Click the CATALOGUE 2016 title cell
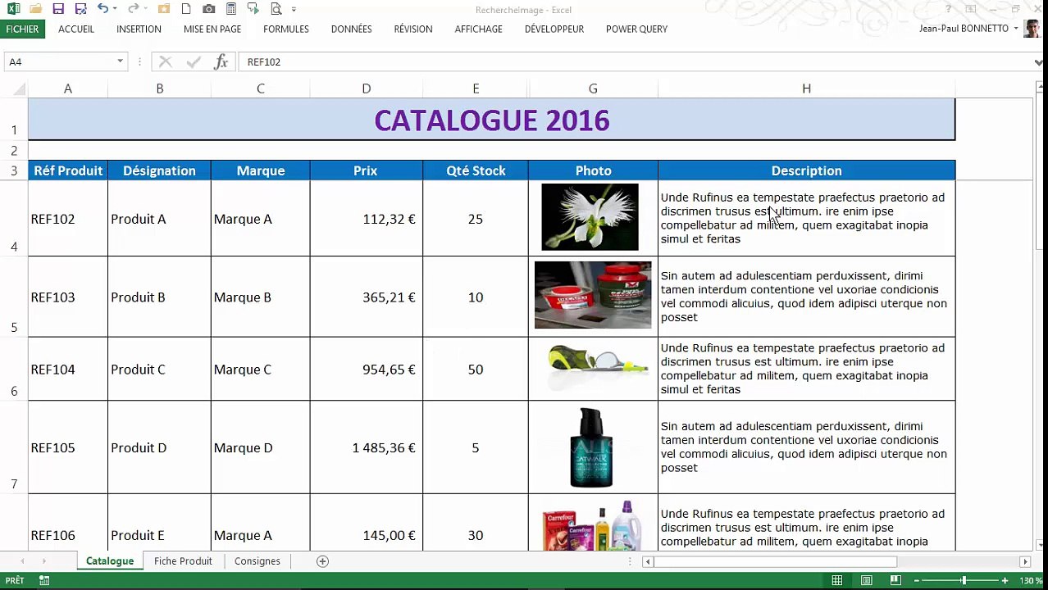Image resolution: width=1048 pixels, height=590 pixels. click(x=492, y=120)
